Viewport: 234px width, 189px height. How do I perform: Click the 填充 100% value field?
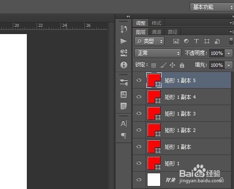217,65
